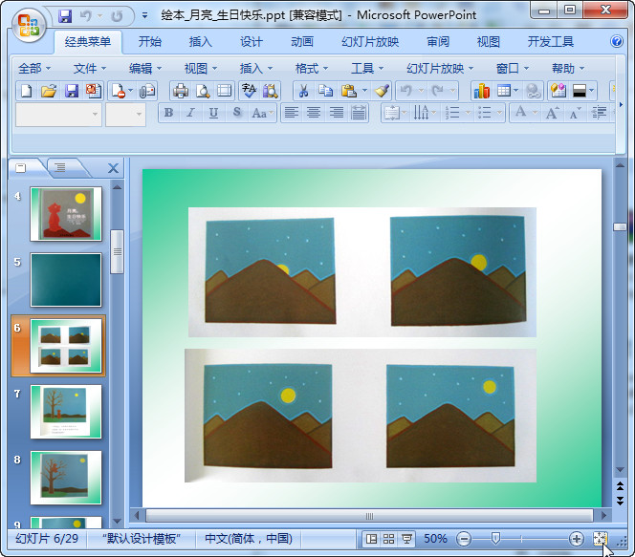The height and width of the screenshot is (557, 635).
Task: Fit slide to current window
Action: point(600,539)
